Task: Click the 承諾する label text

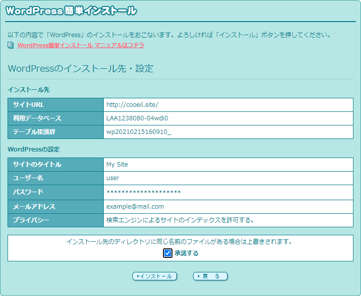Action: (x=187, y=253)
